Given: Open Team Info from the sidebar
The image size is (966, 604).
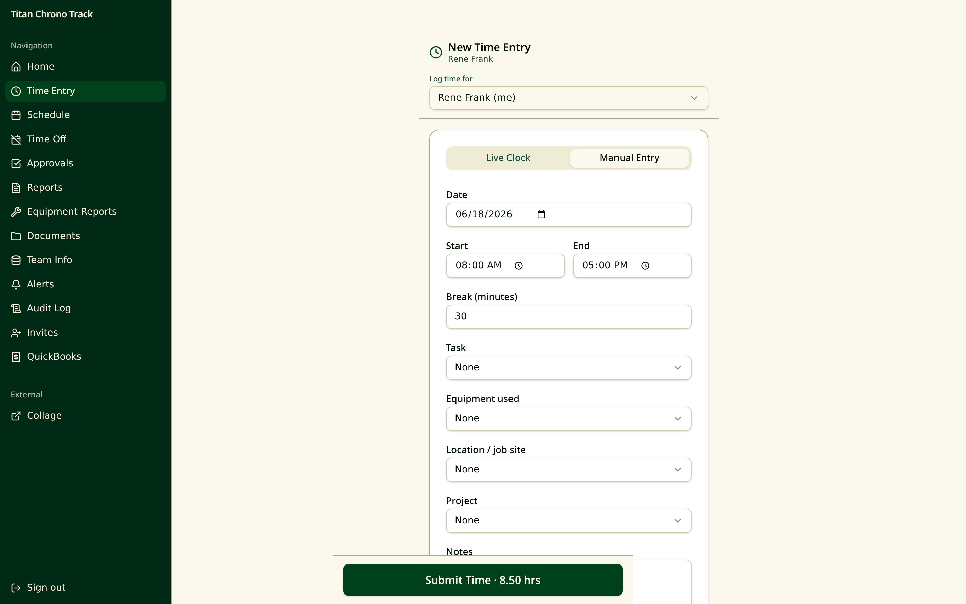Looking at the screenshot, I should [86, 260].
